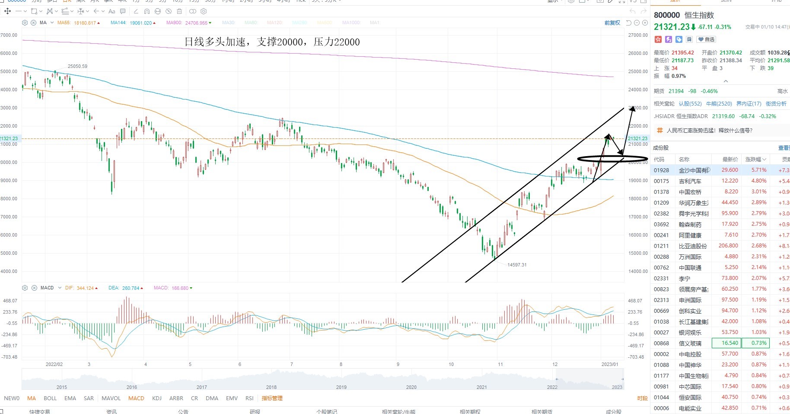Select the crosshair move tool
Image resolution: width=790 pixels, height=414 pixels.
coord(7,11)
